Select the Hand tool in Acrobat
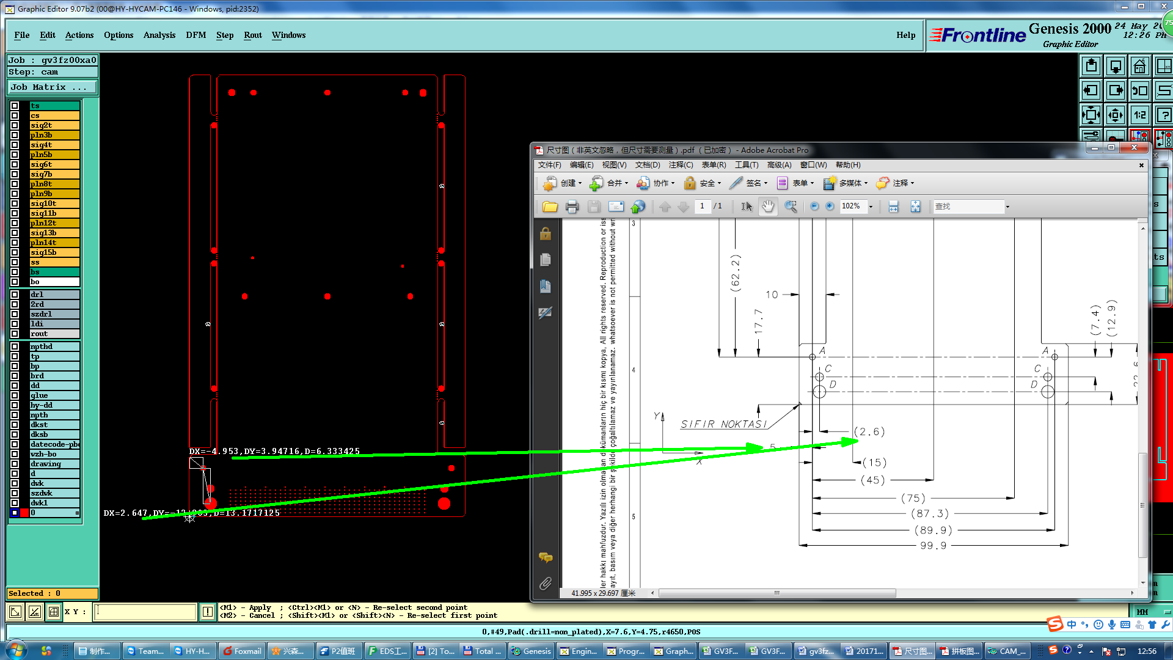The height and width of the screenshot is (660, 1173). 768,207
